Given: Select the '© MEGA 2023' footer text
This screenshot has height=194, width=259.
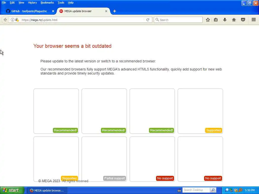Looking at the screenshot, I should tap(49, 181).
